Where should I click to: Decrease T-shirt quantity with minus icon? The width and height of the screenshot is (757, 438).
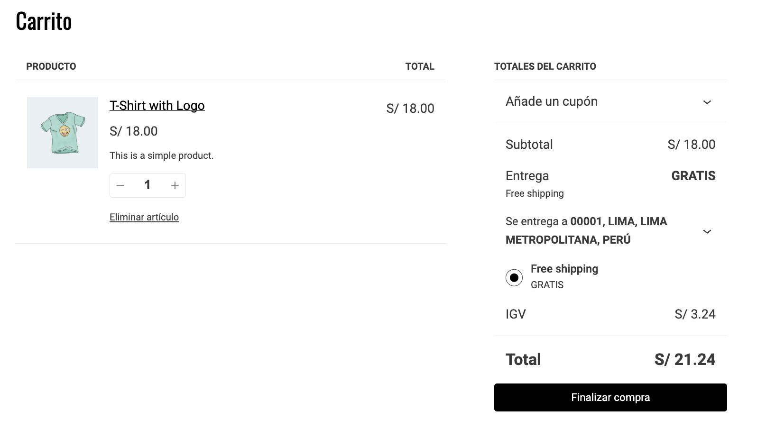click(120, 185)
